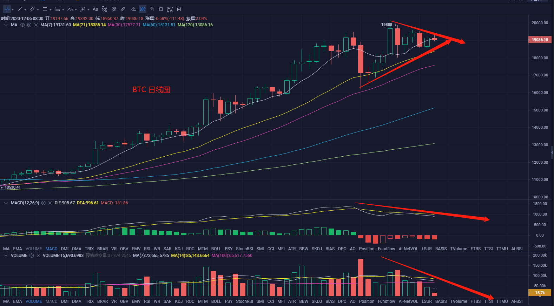Image resolution: width=554 pixels, height=306 pixels.
Task: Select MACD tab in upper indicator bar
Action: 51,249
